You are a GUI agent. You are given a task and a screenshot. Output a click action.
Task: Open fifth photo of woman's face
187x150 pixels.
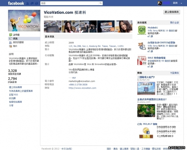tap(124, 27)
